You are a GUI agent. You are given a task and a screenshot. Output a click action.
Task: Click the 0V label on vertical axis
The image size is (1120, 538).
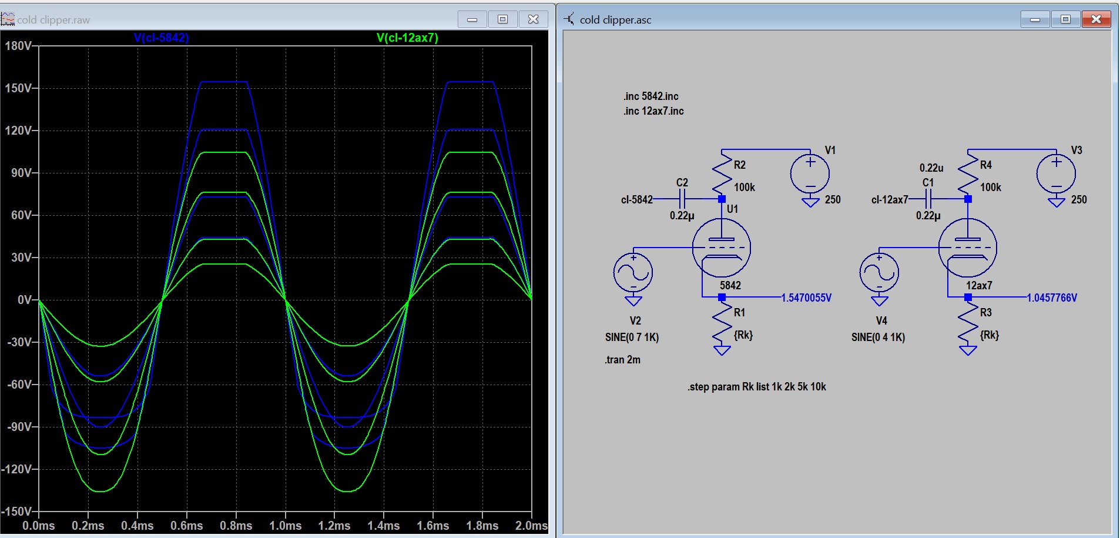tap(24, 300)
